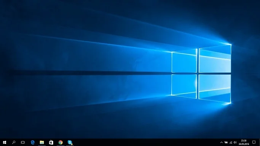The width and height of the screenshot is (260, 146).
Task: Open taskbar search magnifier
Action: pyautogui.click(x=14, y=142)
